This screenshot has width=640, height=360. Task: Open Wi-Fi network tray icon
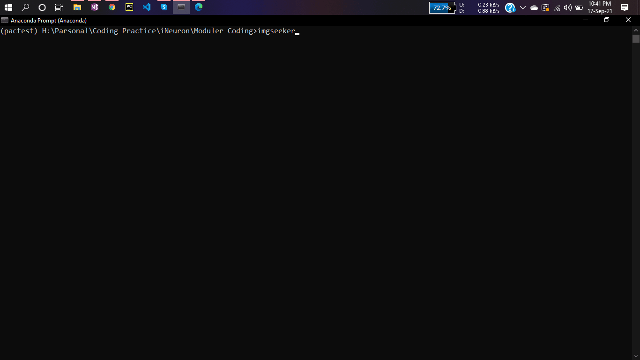(x=557, y=7)
